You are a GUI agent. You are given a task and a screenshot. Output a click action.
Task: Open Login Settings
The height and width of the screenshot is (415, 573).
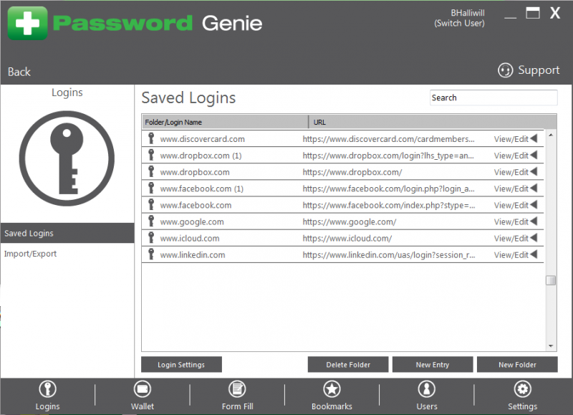tap(181, 364)
